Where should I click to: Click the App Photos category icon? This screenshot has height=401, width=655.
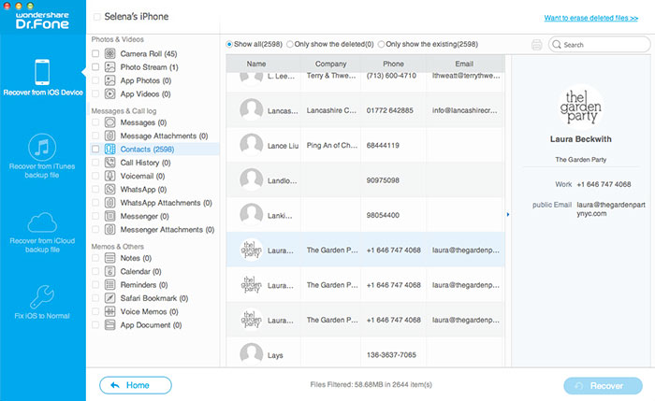[x=109, y=80]
